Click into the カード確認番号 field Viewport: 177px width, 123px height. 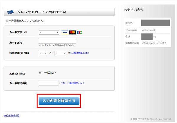click(x=48, y=83)
